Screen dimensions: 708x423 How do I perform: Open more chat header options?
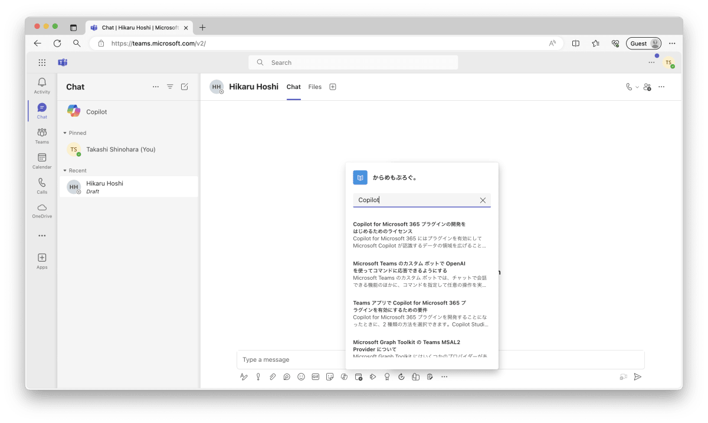click(661, 87)
